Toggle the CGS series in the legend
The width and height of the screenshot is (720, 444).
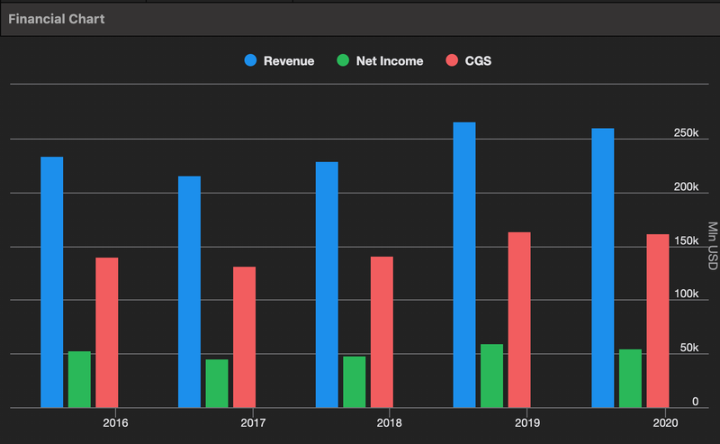tap(468, 60)
